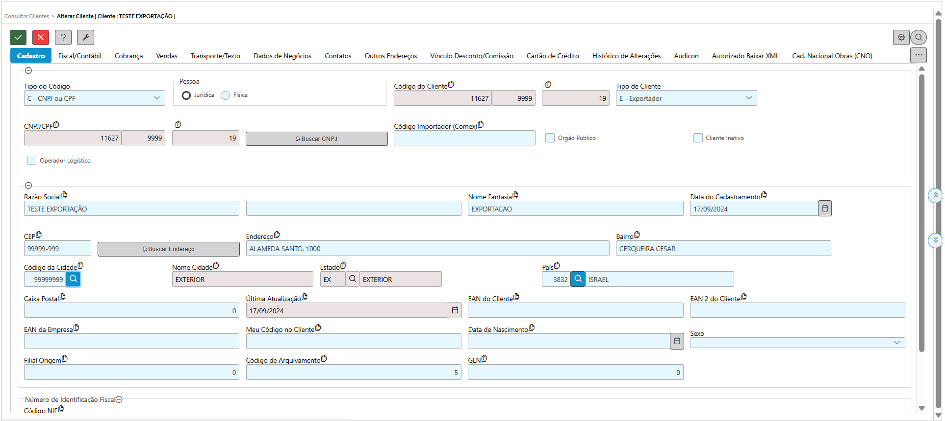The height and width of the screenshot is (421, 945).
Task: Click the green confirm checkmark button
Action: tap(18, 37)
